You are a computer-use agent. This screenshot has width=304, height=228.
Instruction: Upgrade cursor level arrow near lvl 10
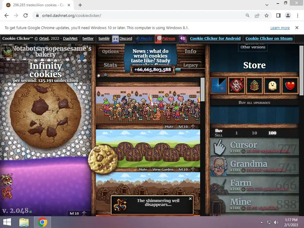[84, 213]
